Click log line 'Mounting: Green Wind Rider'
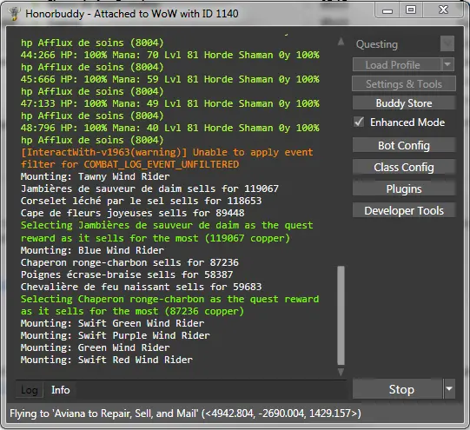470x430 pixels. [x=95, y=347]
